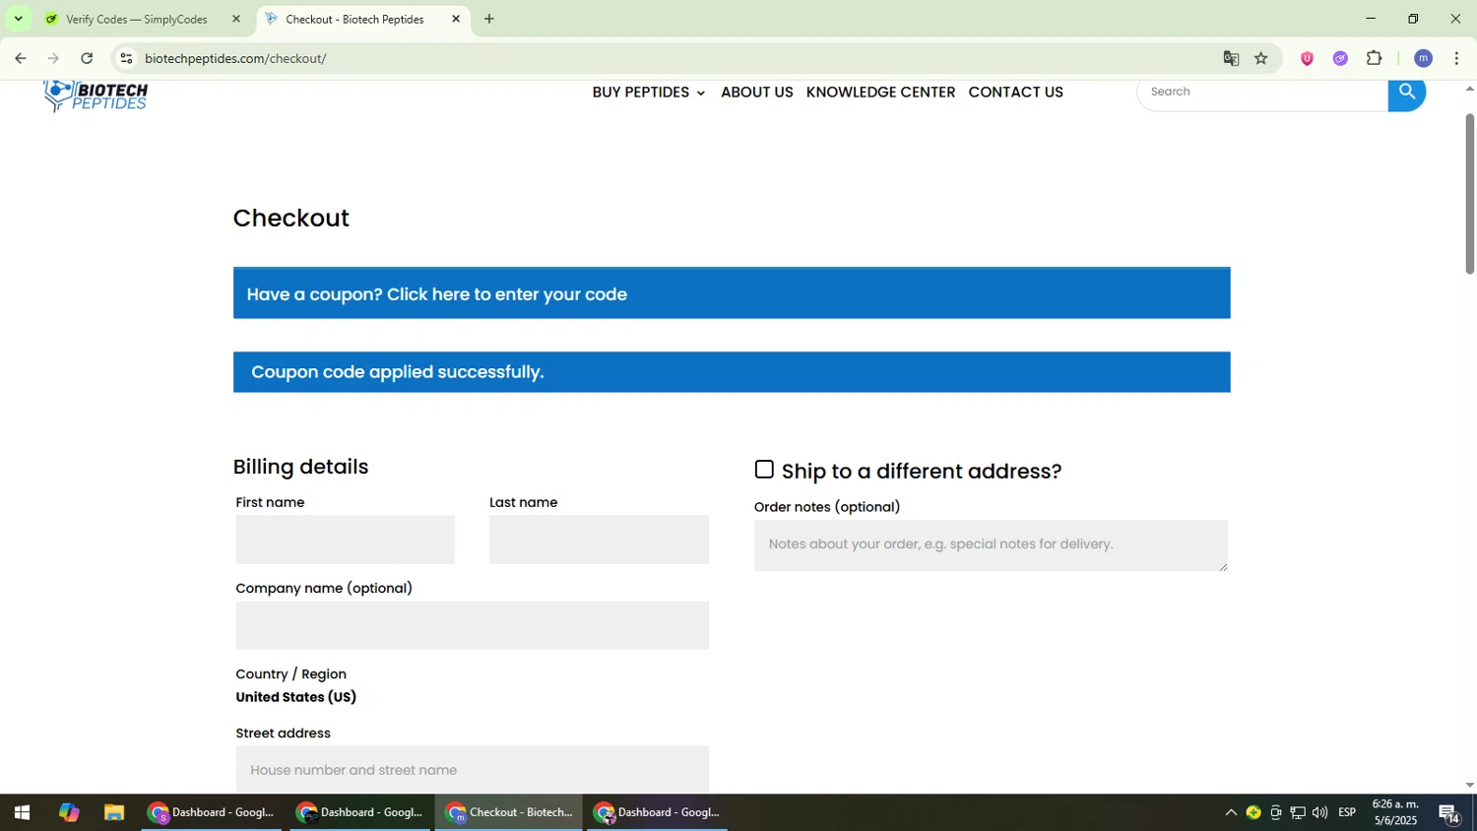Screen dimensions: 1477x831
Task: Open Google Translate icon in address bar
Action: coord(1231,59)
